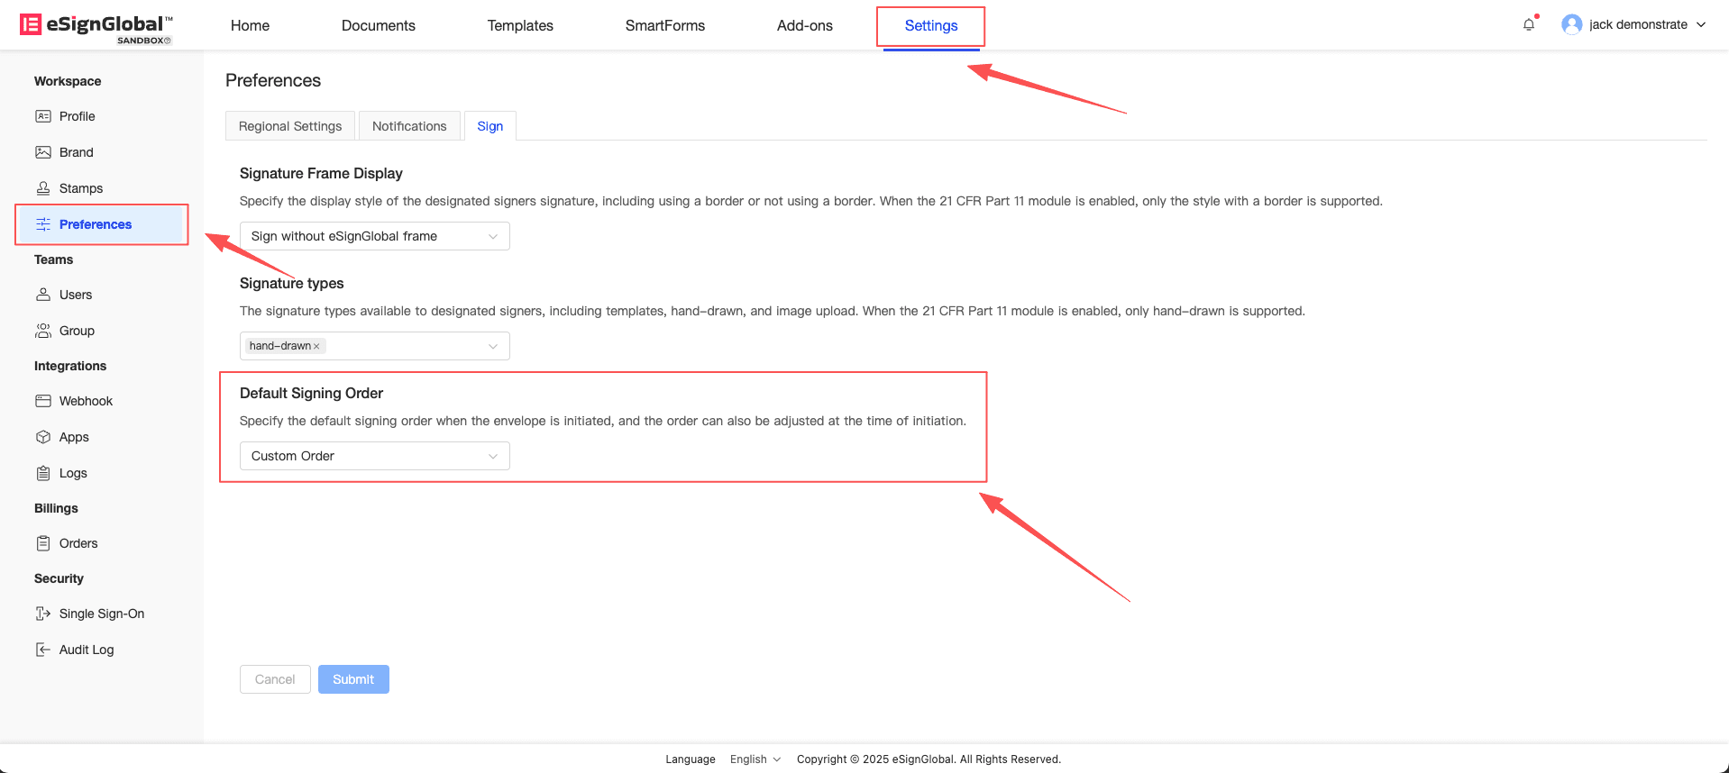
Task: Switch to the Notifications tab
Action: point(409,126)
